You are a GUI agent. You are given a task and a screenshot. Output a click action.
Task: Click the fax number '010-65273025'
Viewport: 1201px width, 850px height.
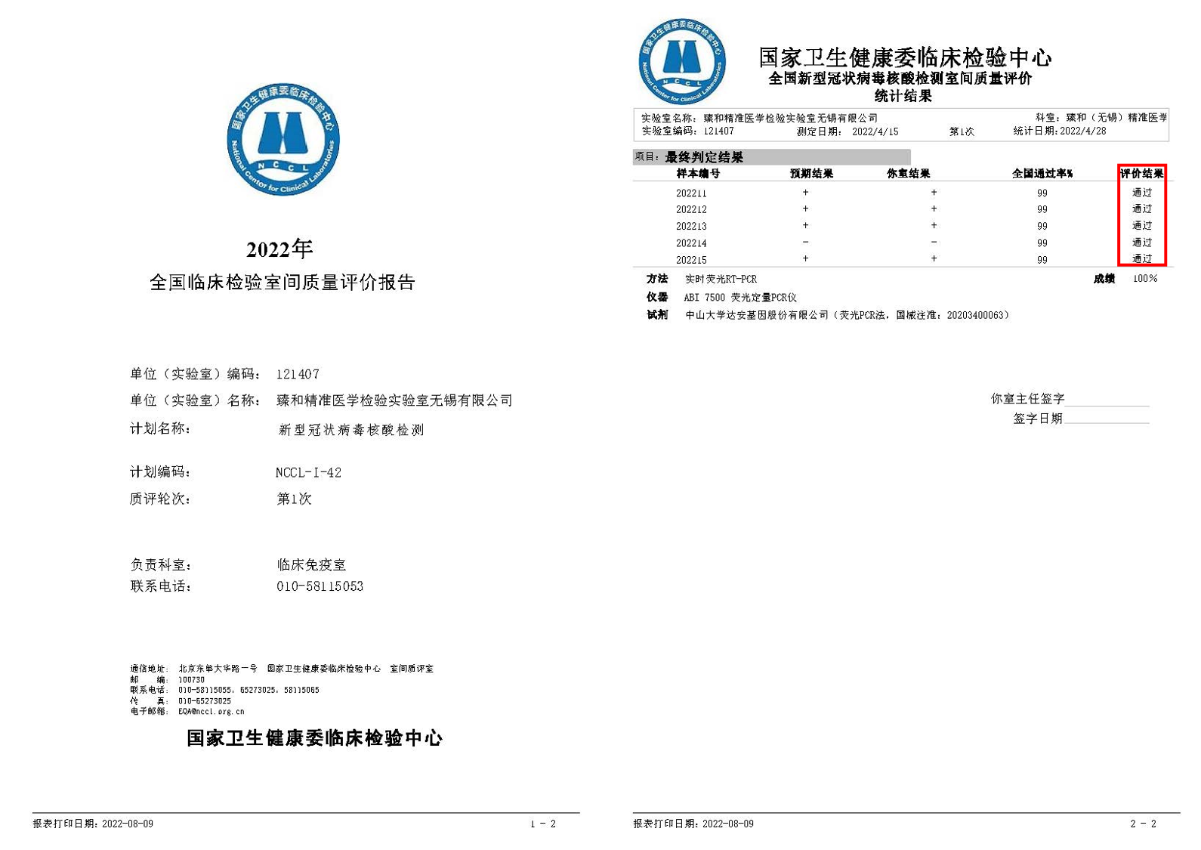(205, 701)
